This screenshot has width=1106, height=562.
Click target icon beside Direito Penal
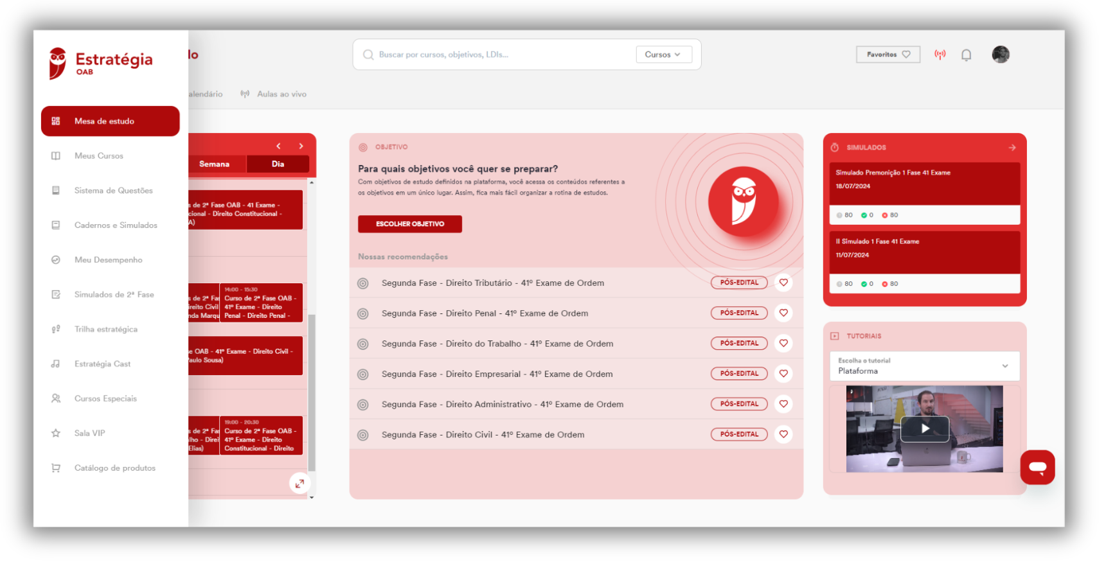coord(363,313)
